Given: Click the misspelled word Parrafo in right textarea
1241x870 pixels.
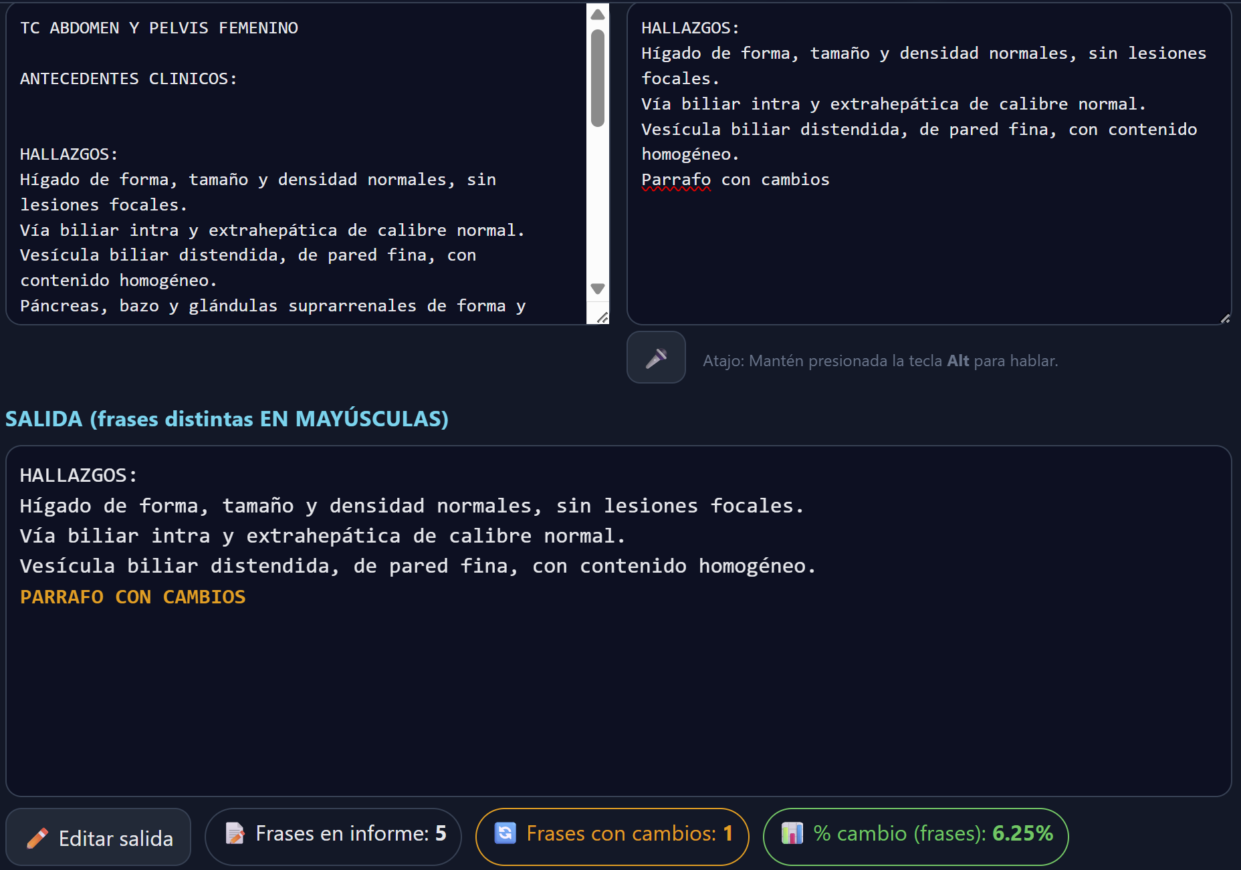Looking at the screenshot, I should 675,180.
